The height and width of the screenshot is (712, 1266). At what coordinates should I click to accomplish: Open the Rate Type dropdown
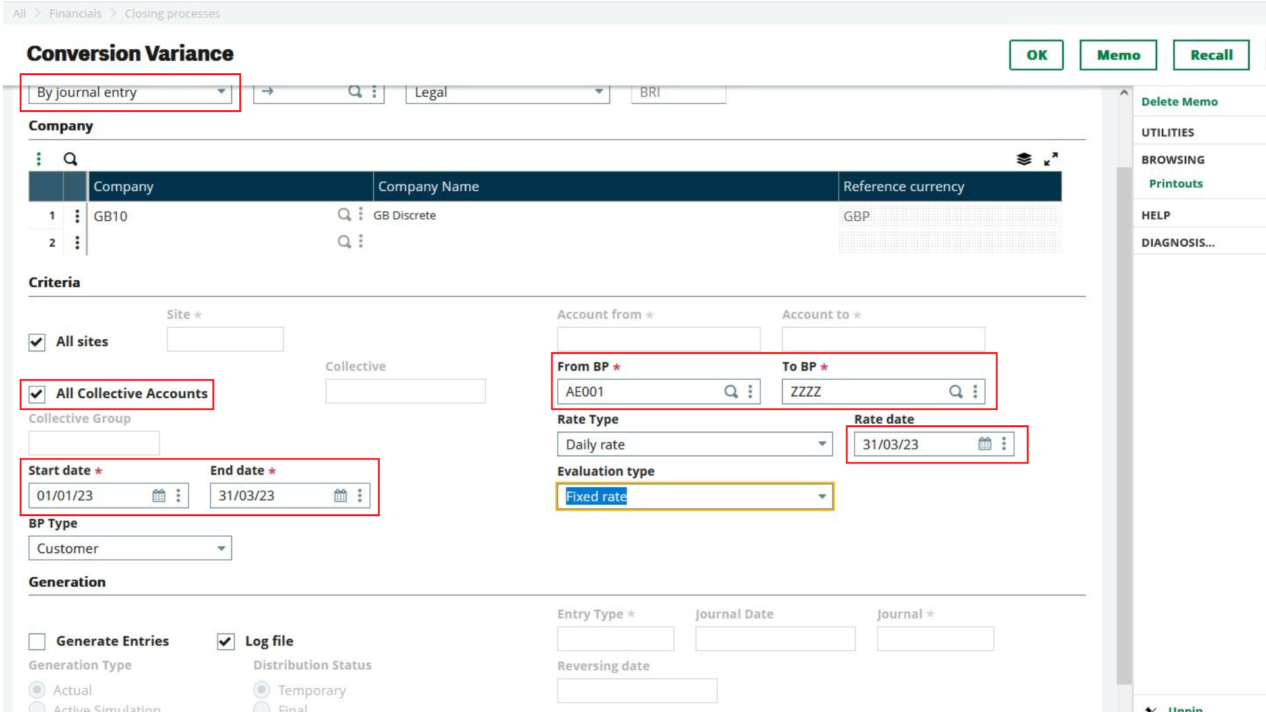(822, 444)
